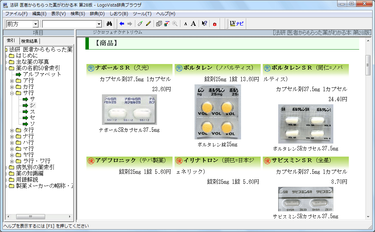Click the small A decrease font size icon
Image resolution: width=375 pixels, height=232 pixels.
pos(185,24)
